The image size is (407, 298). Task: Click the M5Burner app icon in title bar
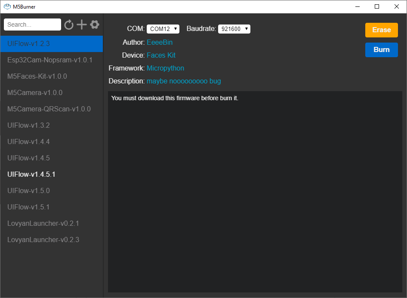7,6
